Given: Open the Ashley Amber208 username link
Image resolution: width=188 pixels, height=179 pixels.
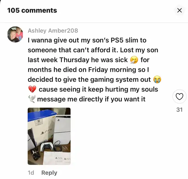Looking at the screenshot, I should pyautogui.click(x=53, y=31).
